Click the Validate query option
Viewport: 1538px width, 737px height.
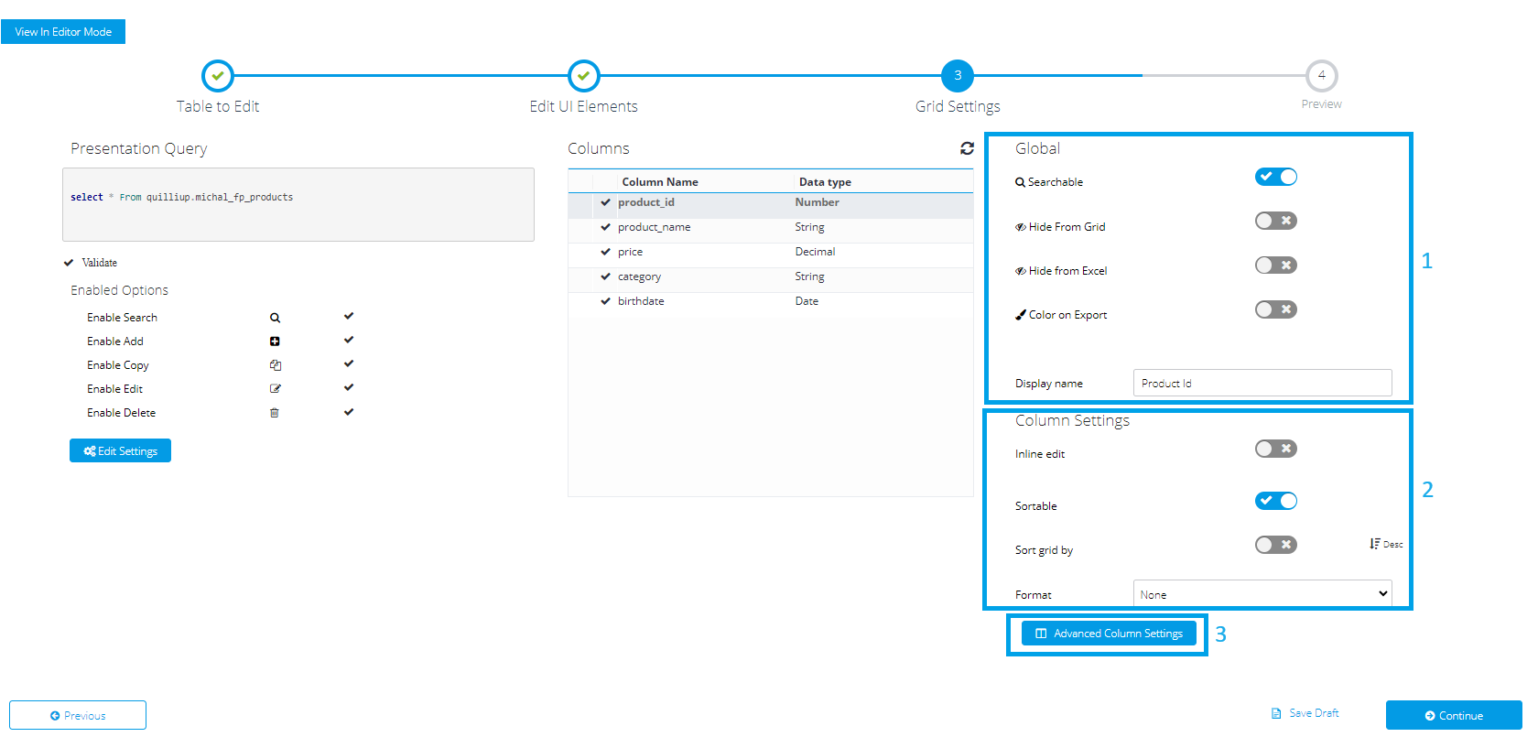tap(91, 263)
